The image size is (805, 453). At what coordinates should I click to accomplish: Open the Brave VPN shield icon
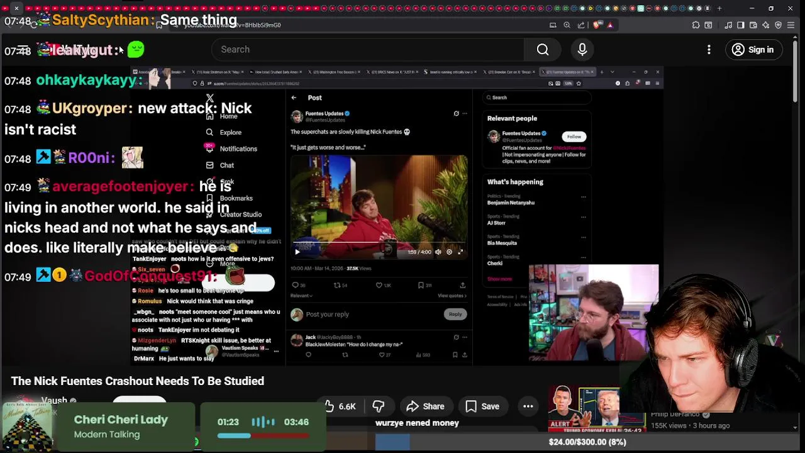click(x=779, y=25)
